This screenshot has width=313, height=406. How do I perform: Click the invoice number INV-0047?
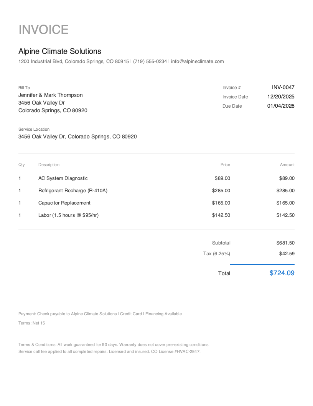(x=283, y=87)
